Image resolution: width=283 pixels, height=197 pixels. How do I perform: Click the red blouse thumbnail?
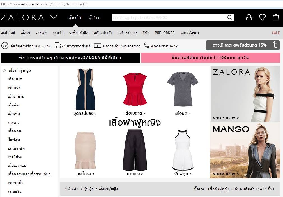(135, 89)
